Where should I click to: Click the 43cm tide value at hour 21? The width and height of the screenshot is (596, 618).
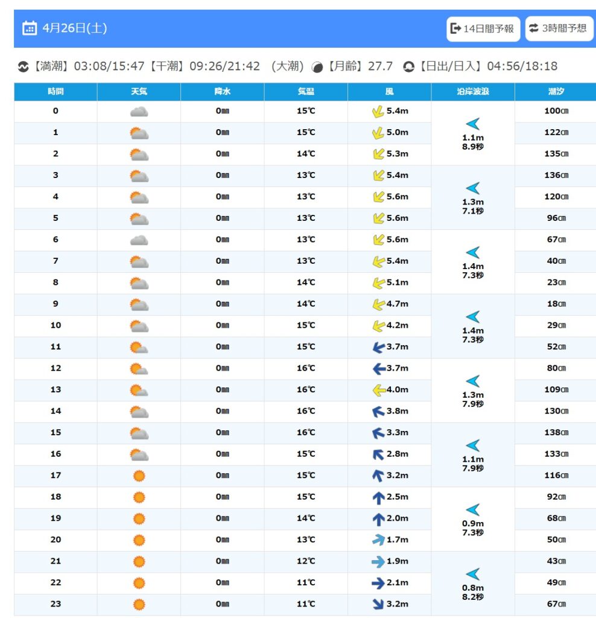point(556,561)
